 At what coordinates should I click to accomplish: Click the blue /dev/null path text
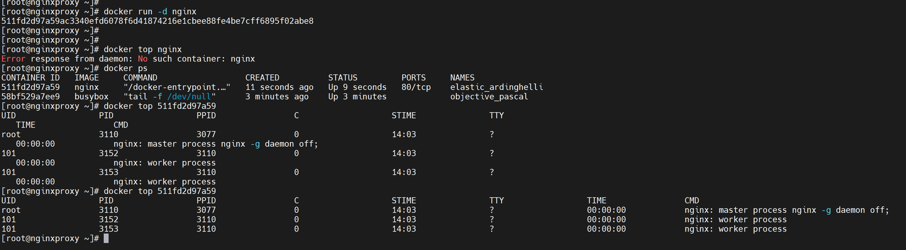(x=189, y=97)
